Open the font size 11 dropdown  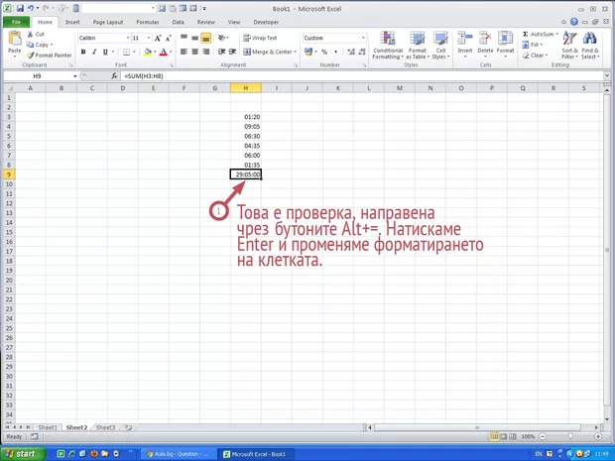[x=149, y=38]
